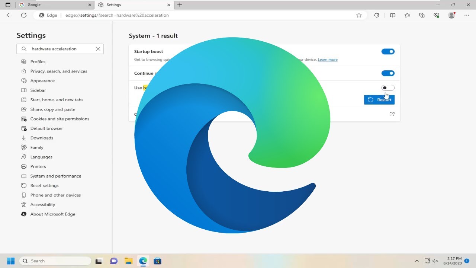Turn off Startup boost toggle

(x=388, y=52)
